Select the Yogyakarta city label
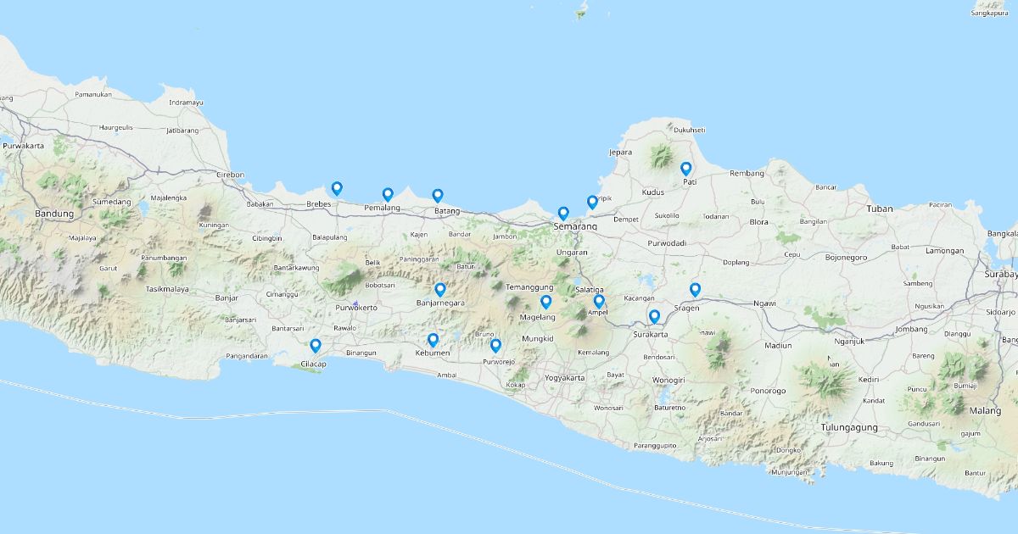 coord(564,377)
